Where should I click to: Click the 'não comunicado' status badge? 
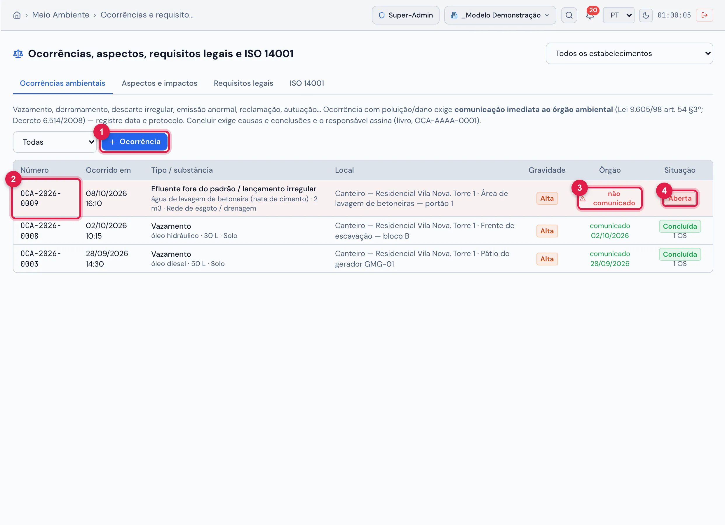pos(610,198)
